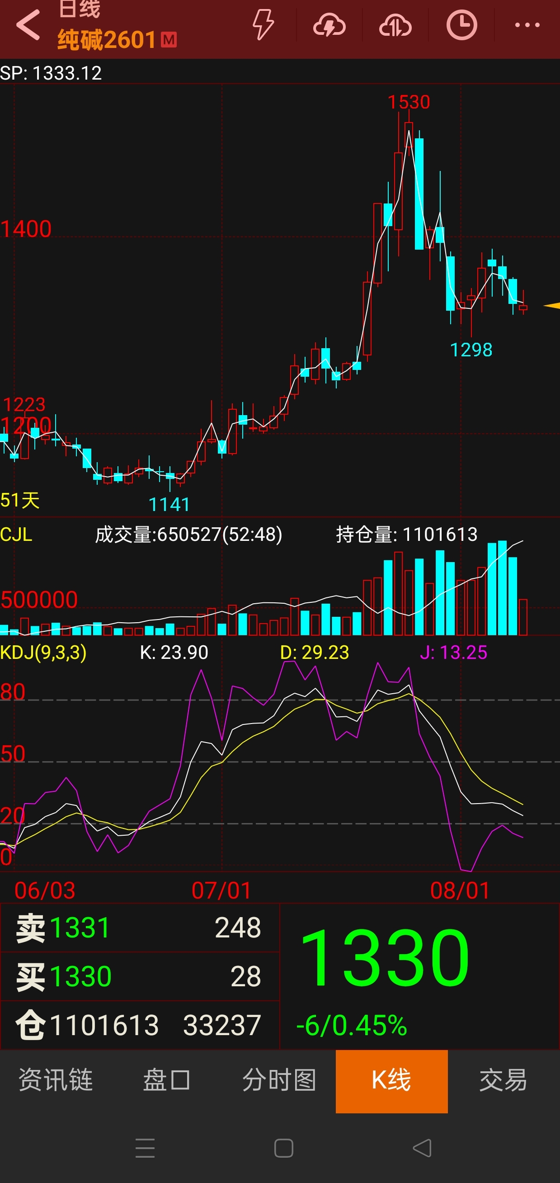Tap the Android recent-apps menu button

point(145,1148)
